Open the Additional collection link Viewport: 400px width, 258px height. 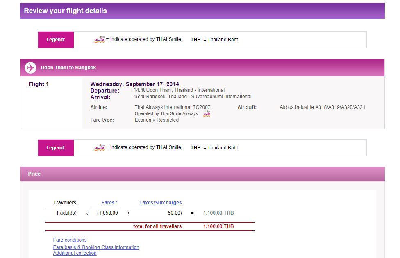[75, 253]
